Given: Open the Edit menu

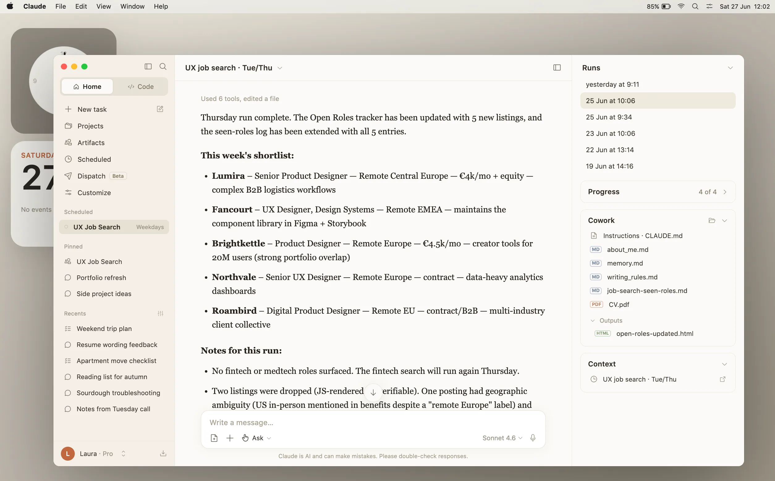Looking at the screenshot, I should click(x=81, y=6).
